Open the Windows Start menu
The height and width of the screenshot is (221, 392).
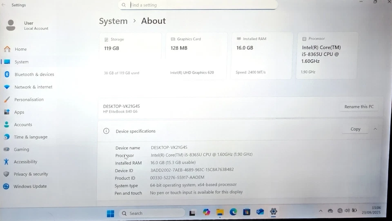(111, 214)
